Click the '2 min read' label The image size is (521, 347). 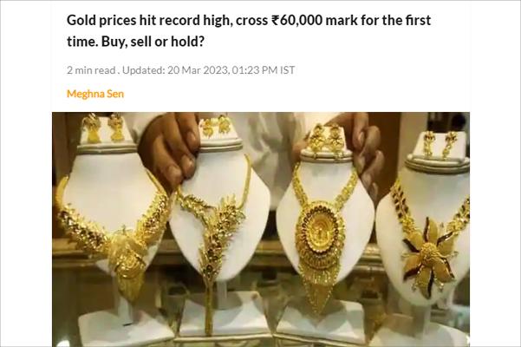point(91,70)
